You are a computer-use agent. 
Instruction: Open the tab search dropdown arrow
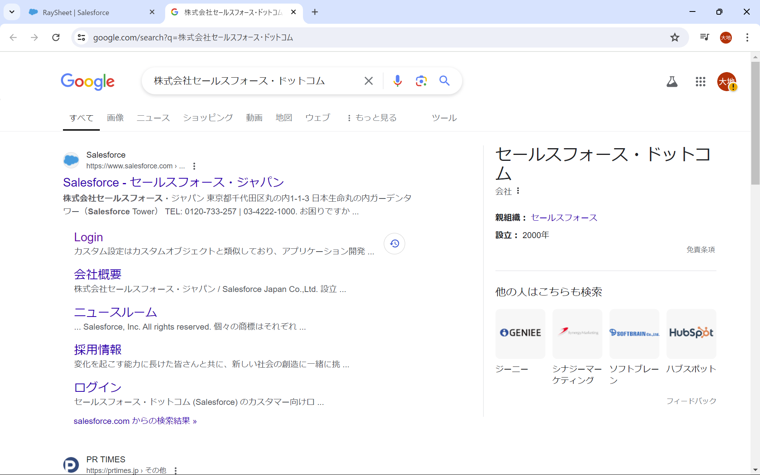tap(12, 12)
